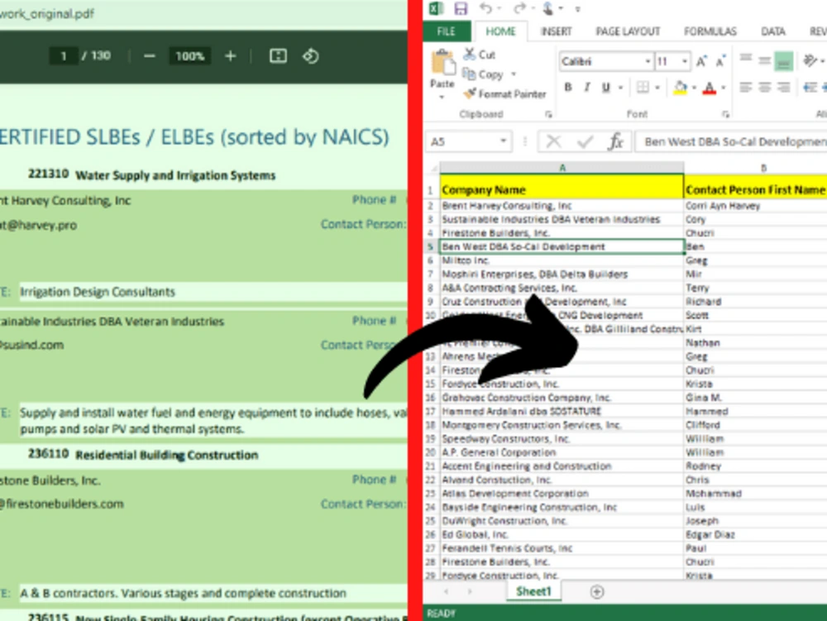Zoom in in the PDF viewer

point(231,56)
